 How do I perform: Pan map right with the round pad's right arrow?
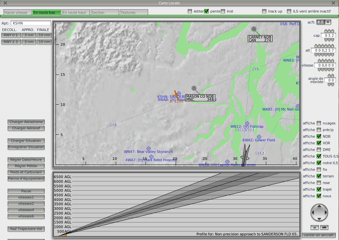(x=325, y=213)
